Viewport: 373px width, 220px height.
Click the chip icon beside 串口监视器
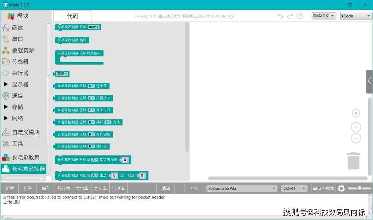341,188
